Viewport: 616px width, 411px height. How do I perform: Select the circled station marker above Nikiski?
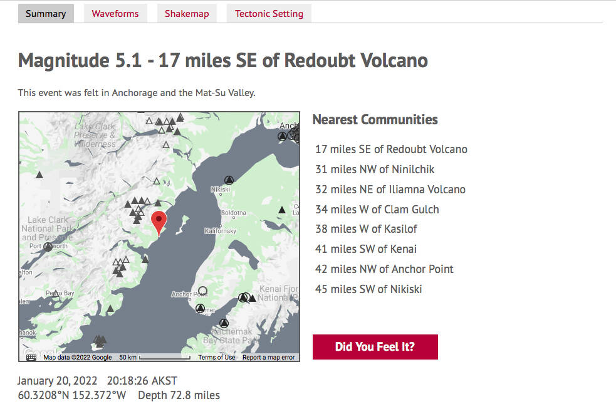228,179
